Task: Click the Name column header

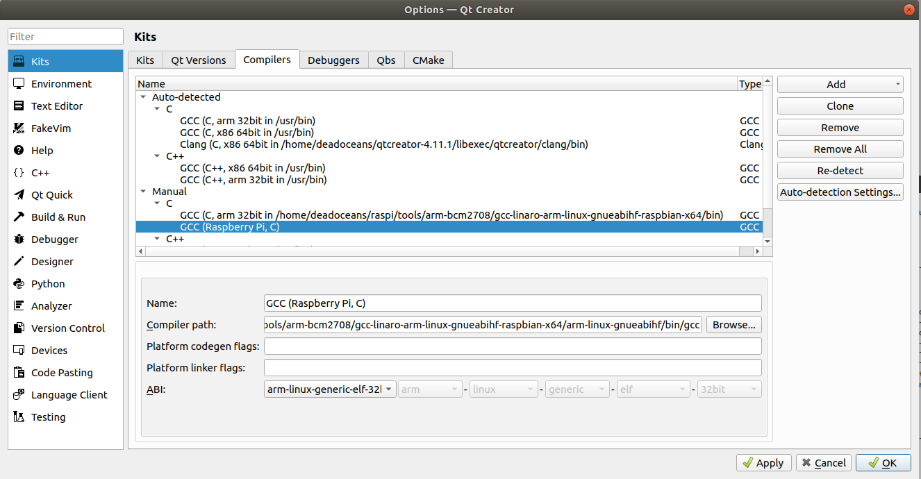Action: click(436, 84)
